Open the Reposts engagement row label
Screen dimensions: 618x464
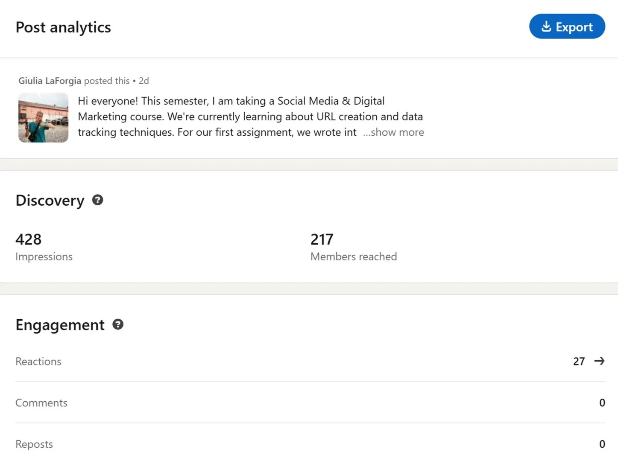click(34, 444)
